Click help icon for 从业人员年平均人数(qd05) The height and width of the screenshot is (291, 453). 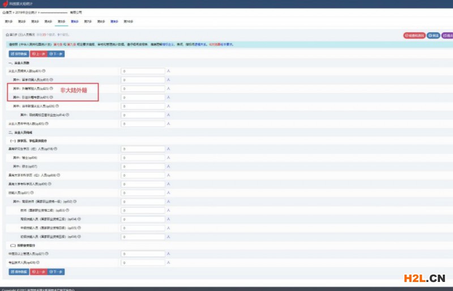pos(47,123)
